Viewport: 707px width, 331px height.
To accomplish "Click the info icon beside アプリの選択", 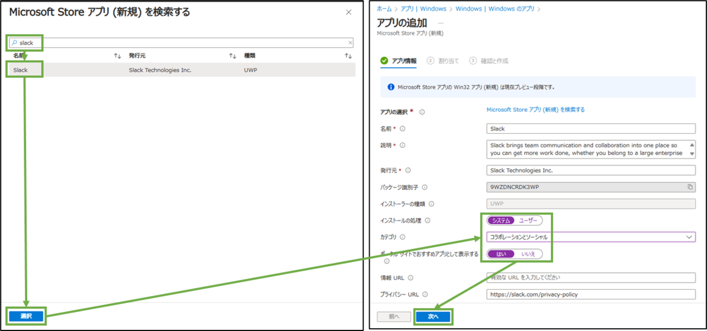I will [x=422, y=112].
